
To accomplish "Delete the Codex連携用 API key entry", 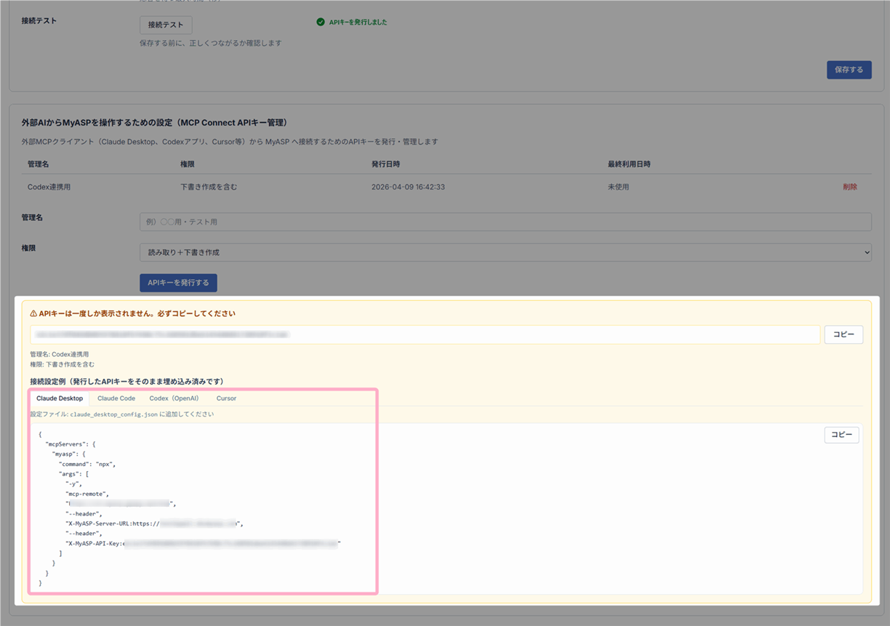I will coord(849,187).
